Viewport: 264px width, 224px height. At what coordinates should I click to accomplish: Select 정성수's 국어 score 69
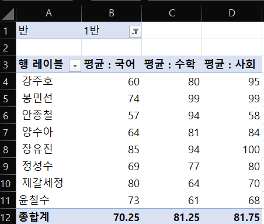coord(112,166)
